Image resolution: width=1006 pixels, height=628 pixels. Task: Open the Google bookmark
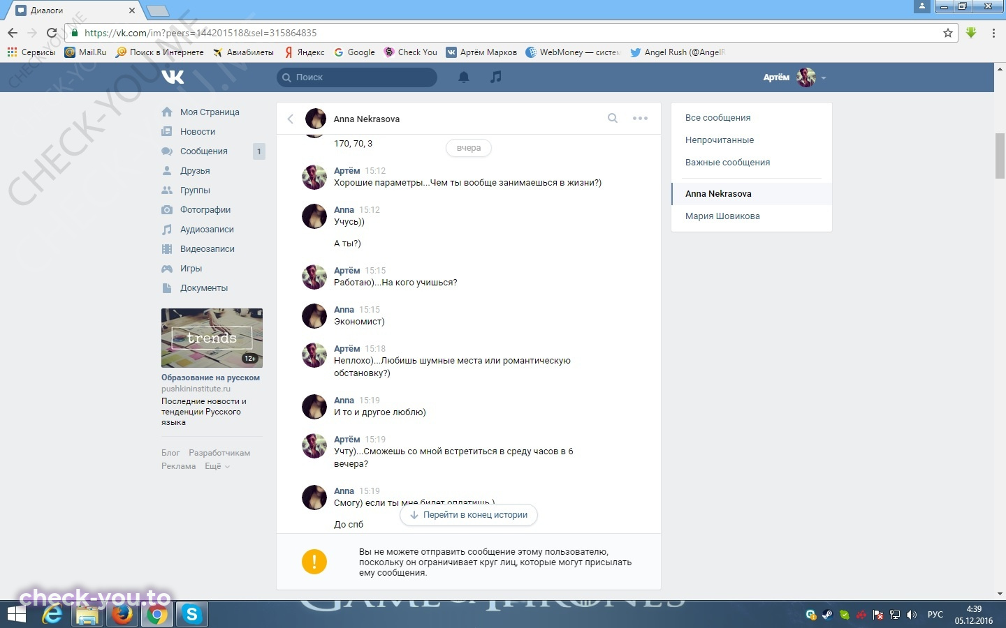pos(355,52)
